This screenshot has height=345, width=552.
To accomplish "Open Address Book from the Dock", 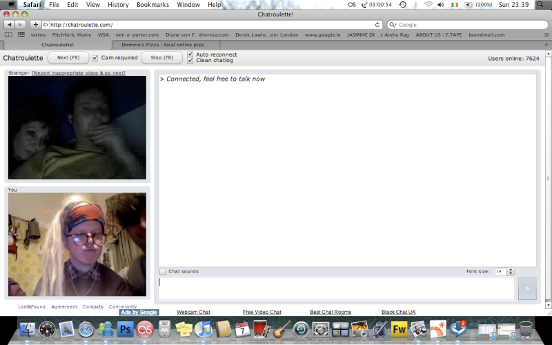I will pyautogui.click(x=223, y=330).
